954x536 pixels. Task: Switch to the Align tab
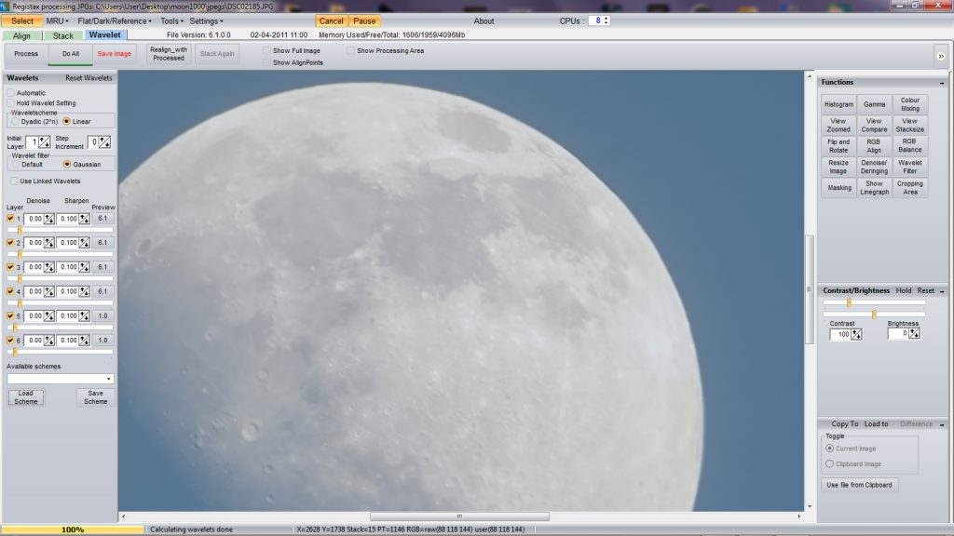tap(22, 36)
